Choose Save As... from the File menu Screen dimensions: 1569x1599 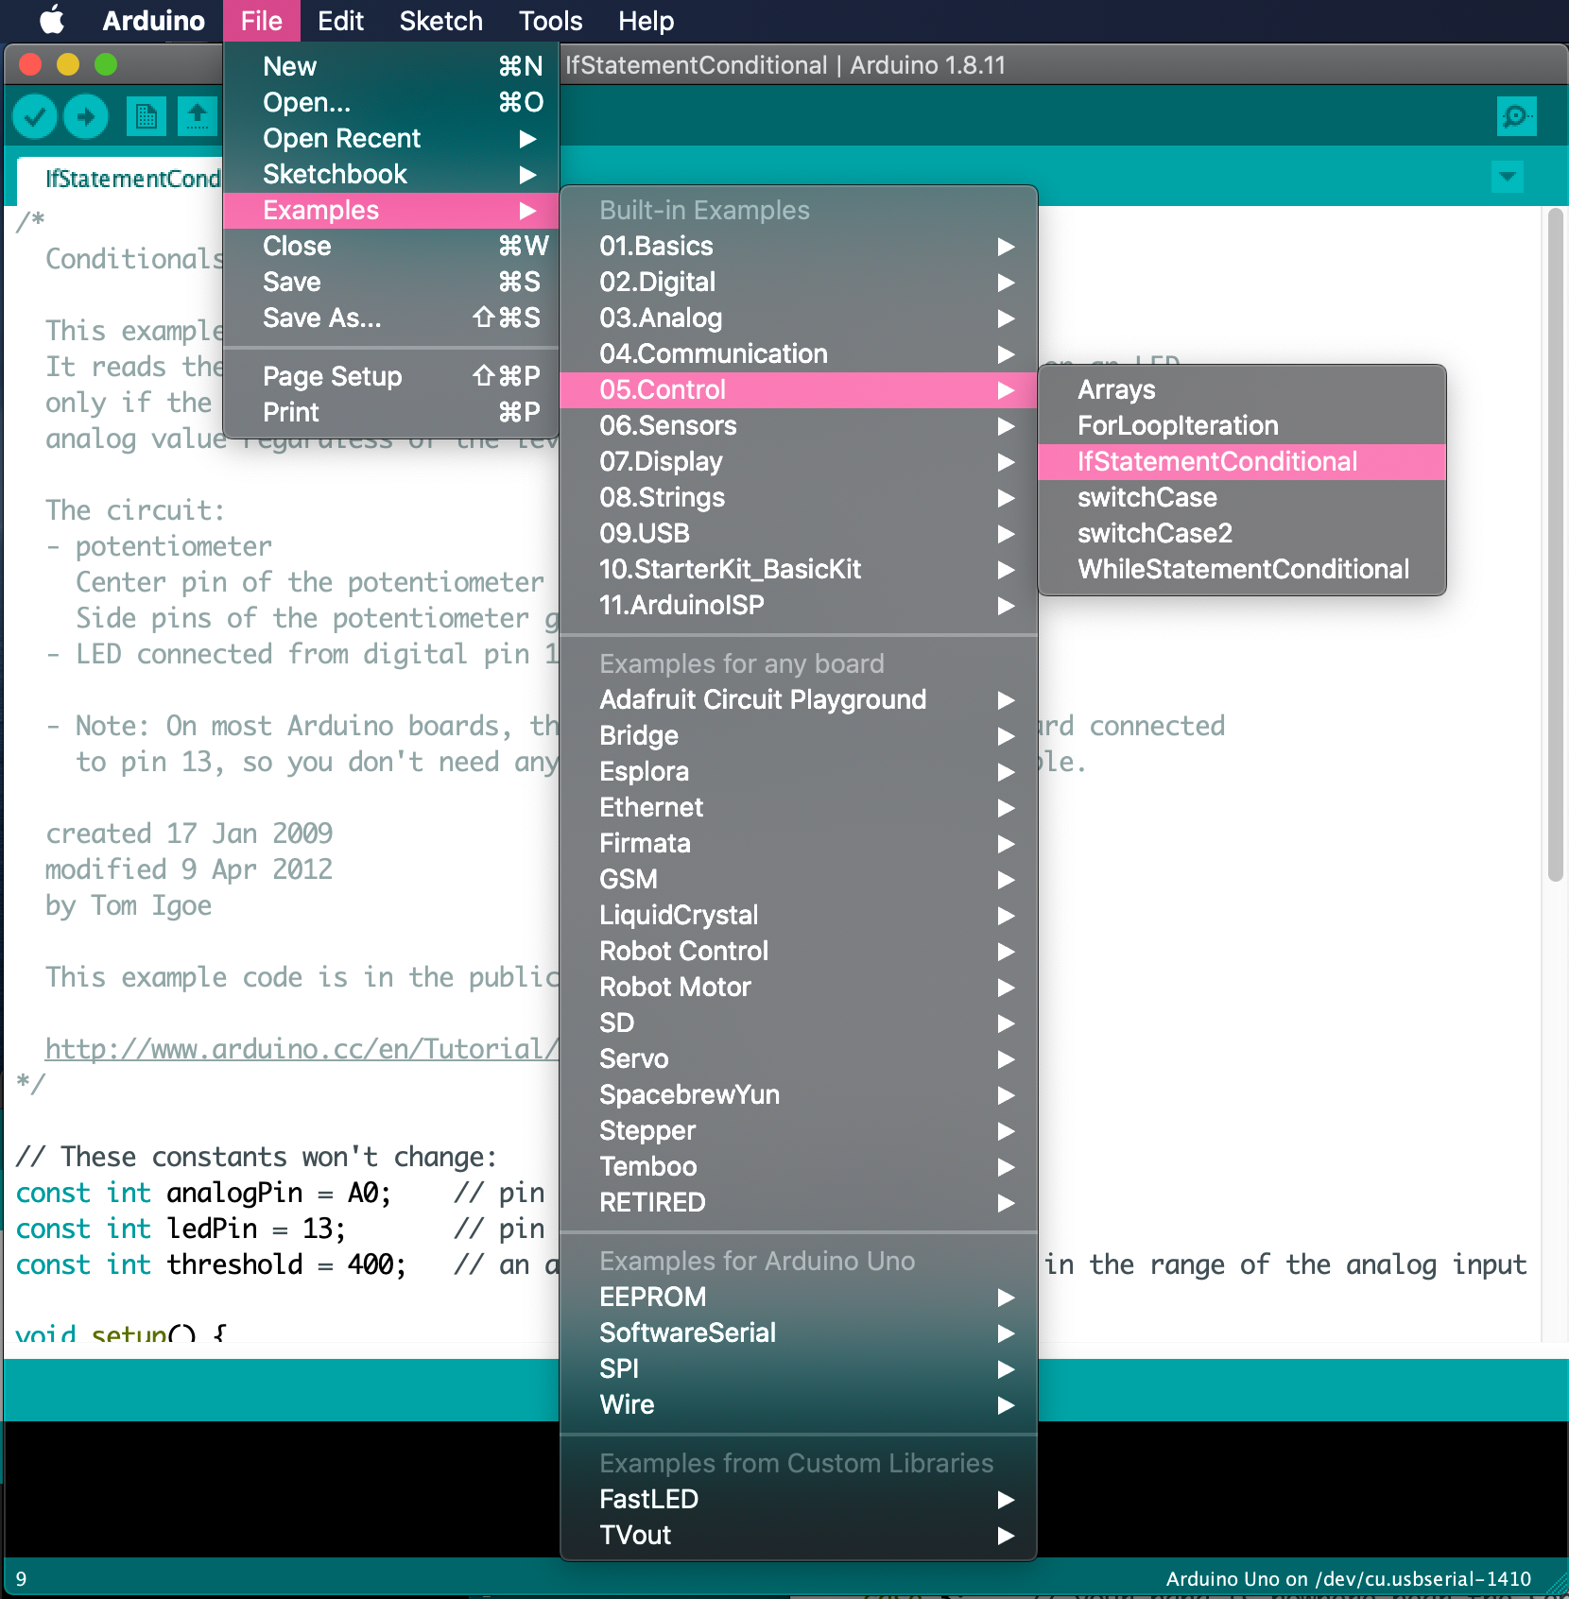click(391, 318)
